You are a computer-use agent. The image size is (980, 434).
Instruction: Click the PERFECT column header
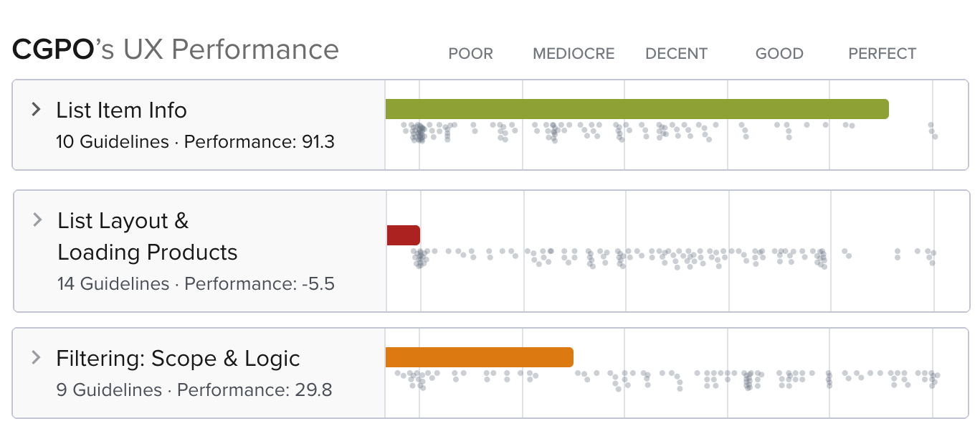coord(882,54)
